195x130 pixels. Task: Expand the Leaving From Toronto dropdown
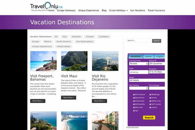tap(139, 64)
